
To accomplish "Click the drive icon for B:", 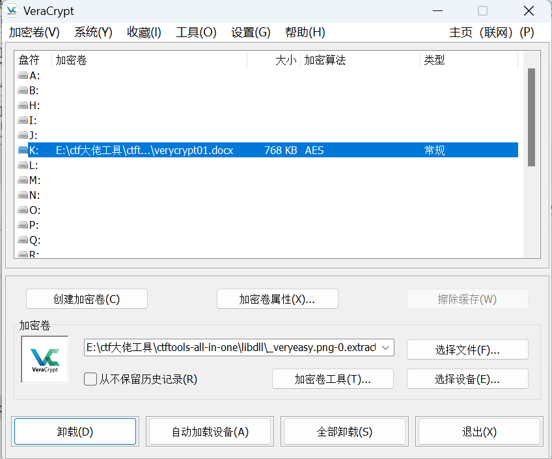I will coord(23,90).
